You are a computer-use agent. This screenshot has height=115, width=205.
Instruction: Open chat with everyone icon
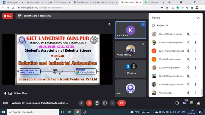click(191, 103)
